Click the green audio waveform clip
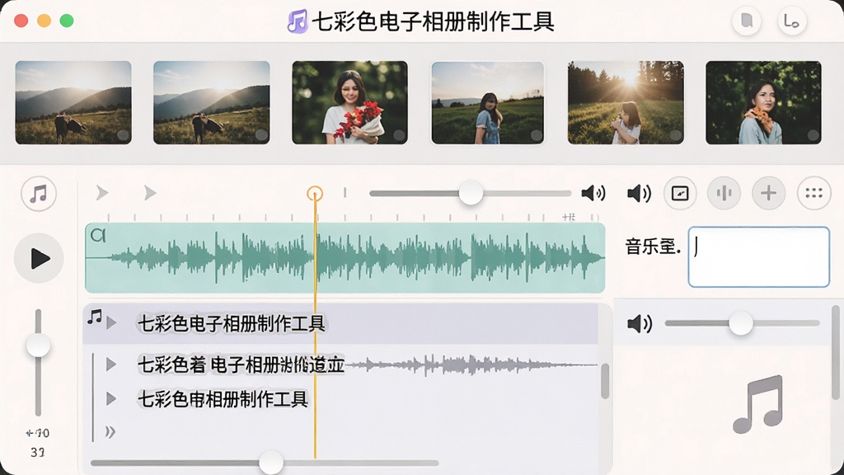This screenshot has height=475, width=844. pyautogui.click(x=345, y=258)
